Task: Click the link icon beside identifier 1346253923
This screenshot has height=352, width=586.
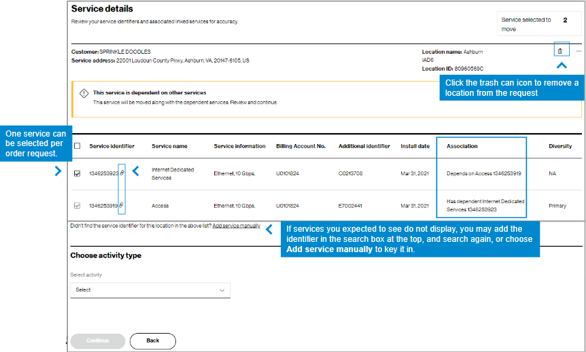Action: 122,173
